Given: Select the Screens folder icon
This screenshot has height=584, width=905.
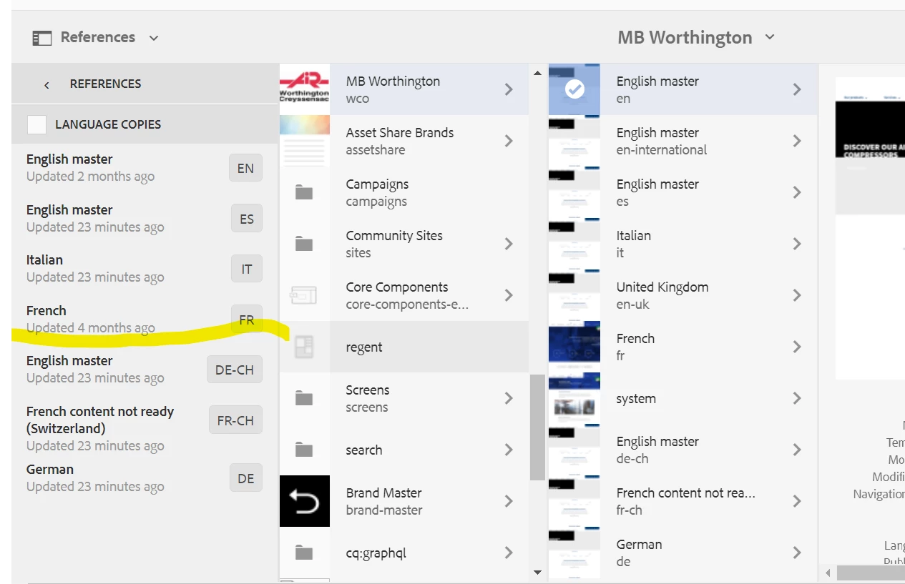Looking at the screenshot, I should [x=305, y=398].
